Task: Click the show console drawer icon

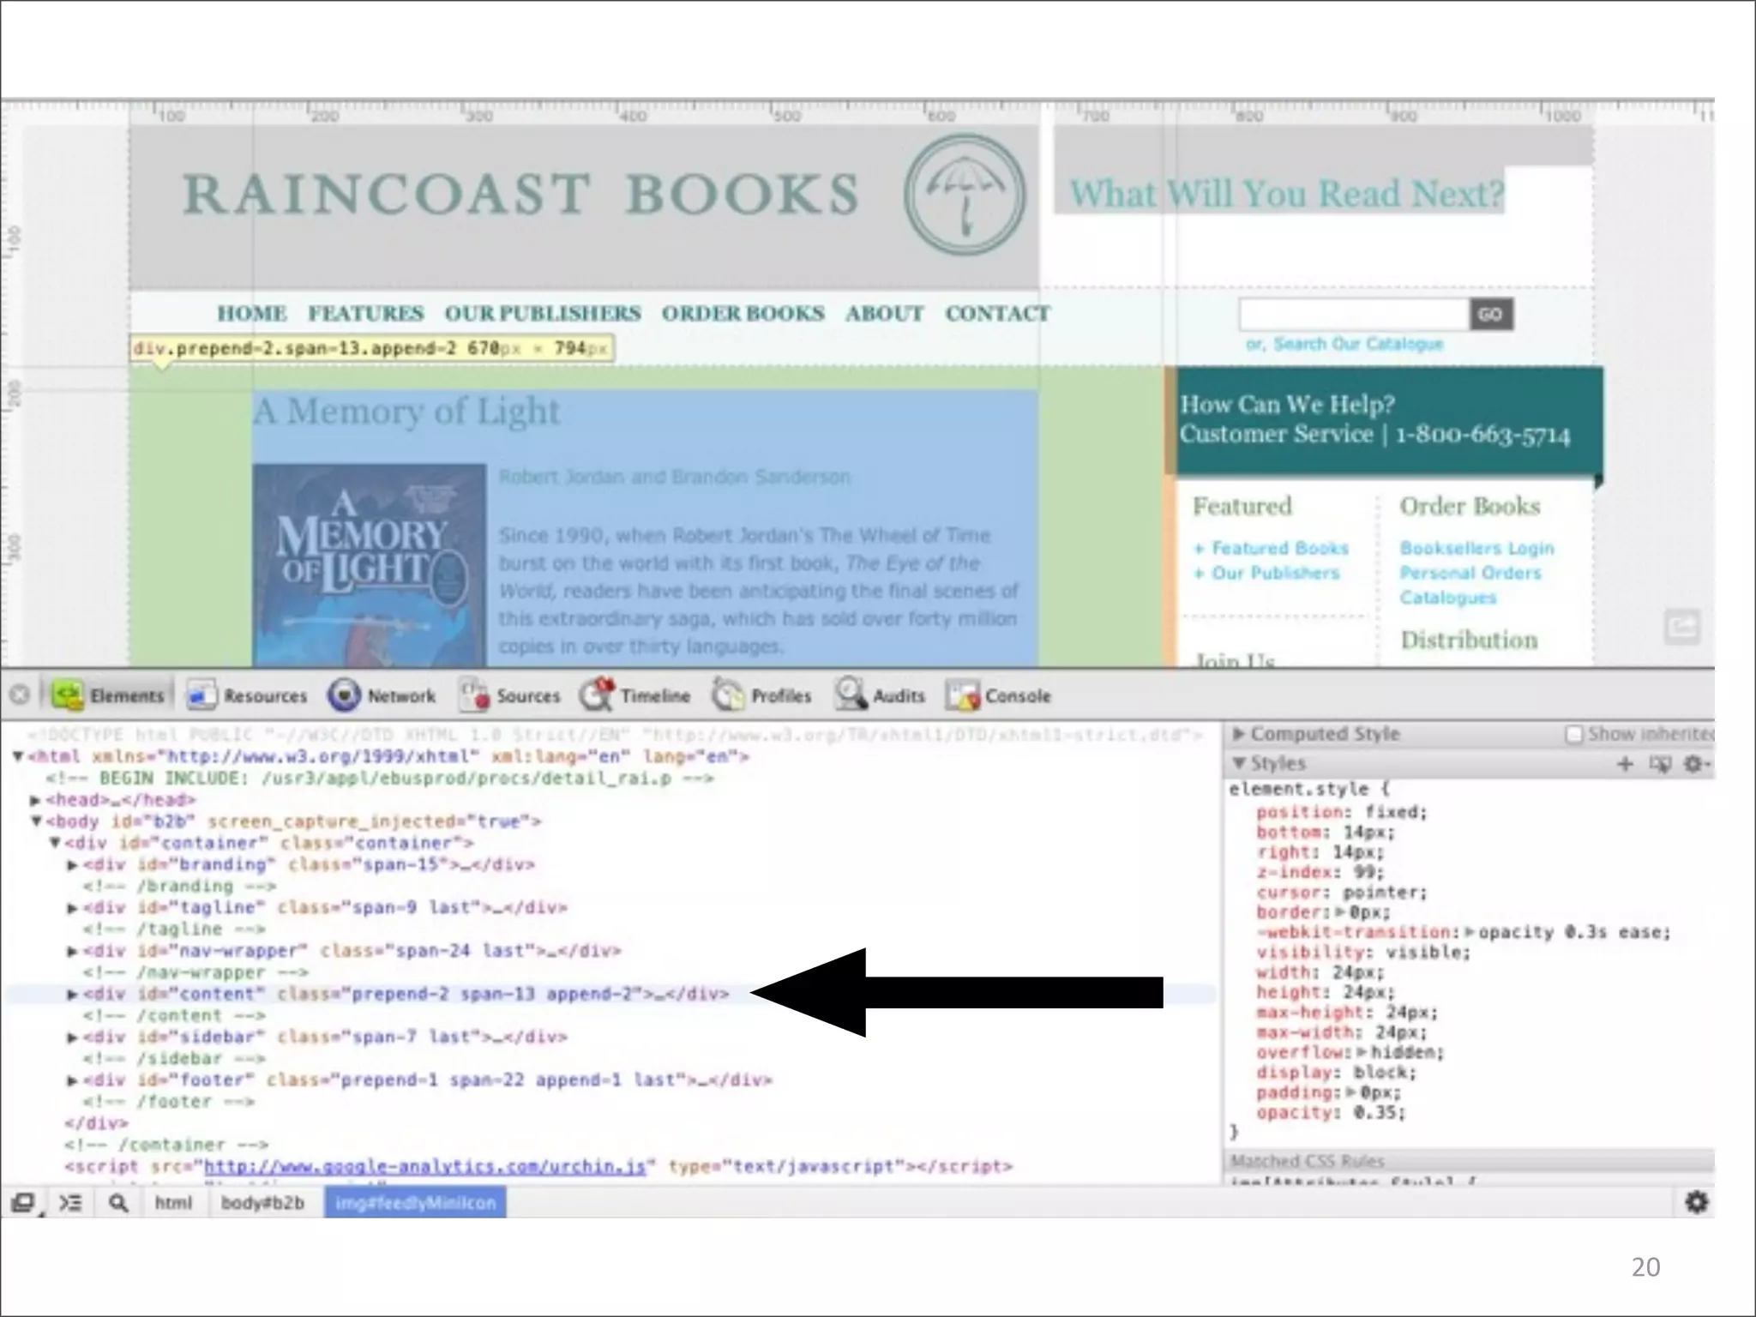Action: click(x=70, y=1203)
